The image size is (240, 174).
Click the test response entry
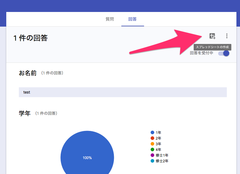[27, 92]
